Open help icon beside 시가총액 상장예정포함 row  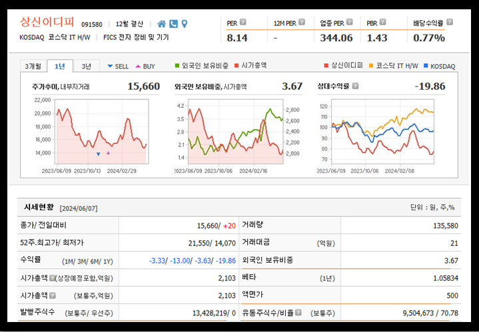tap(52, 278)
